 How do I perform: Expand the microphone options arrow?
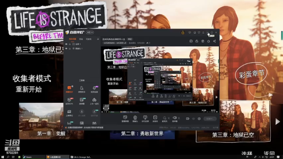coord(169,118)
